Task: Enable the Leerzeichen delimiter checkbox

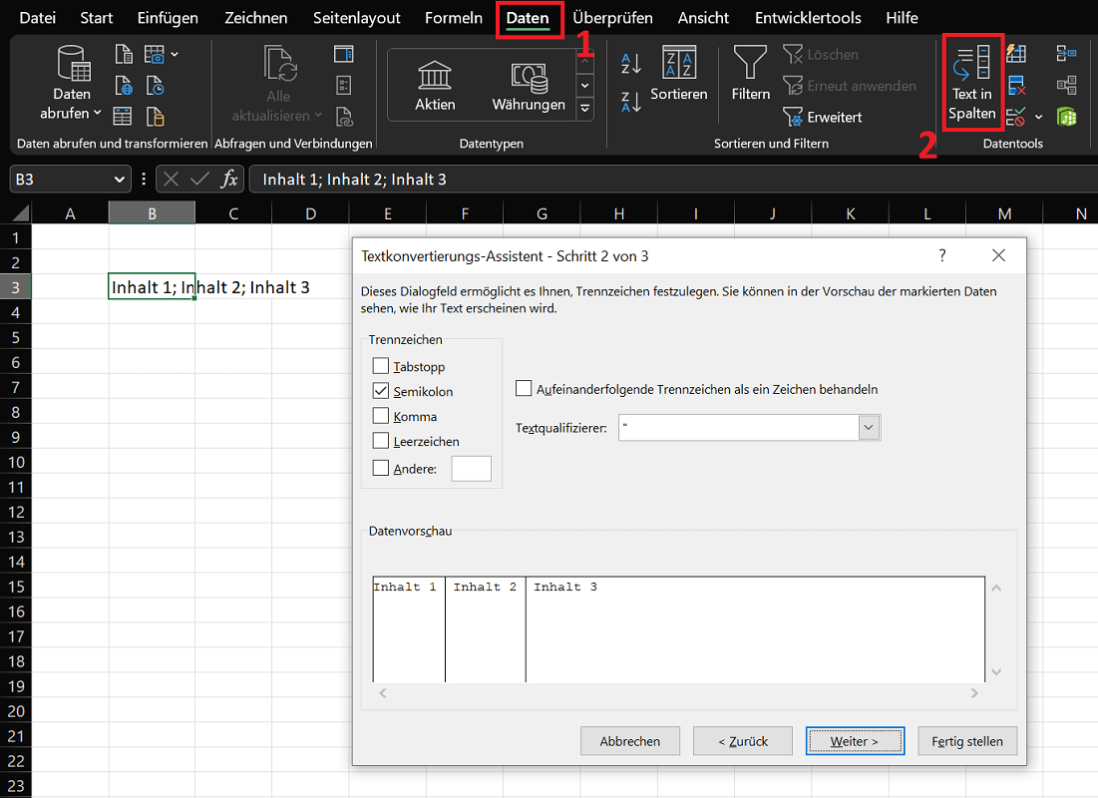Action: pyautogui.click(x=380, y=441)
